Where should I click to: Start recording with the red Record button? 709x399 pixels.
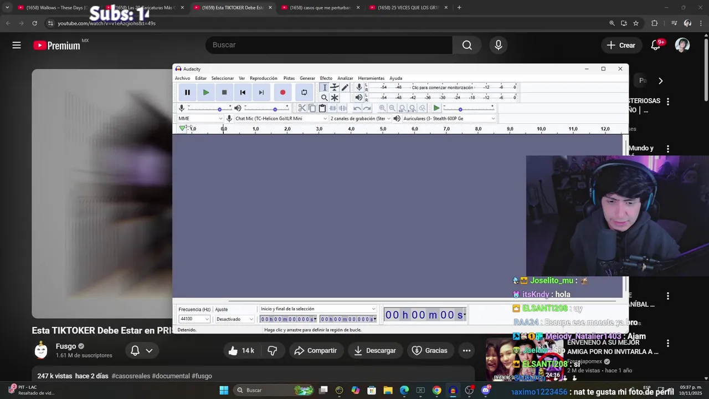[x=282, y=93]
